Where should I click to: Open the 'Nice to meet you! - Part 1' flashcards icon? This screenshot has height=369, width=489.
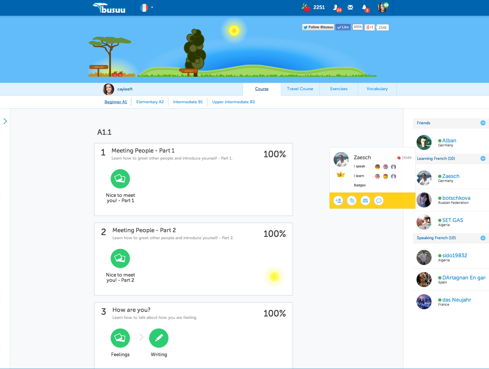pyautogui.click(x=120, y=179)
